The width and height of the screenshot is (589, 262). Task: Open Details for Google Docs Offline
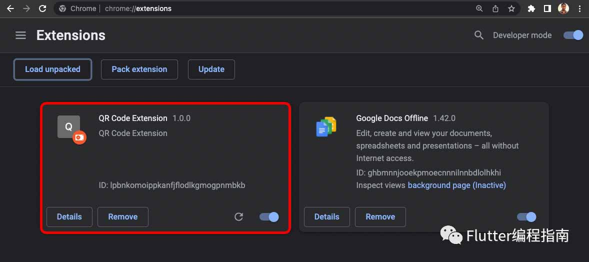pos(327,217)
